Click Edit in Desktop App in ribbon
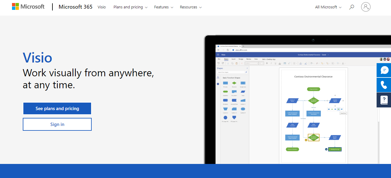This screenshot has width=391, height=178. [x=269, y=59]
